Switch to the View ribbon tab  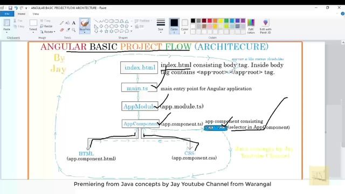[36, 14]
